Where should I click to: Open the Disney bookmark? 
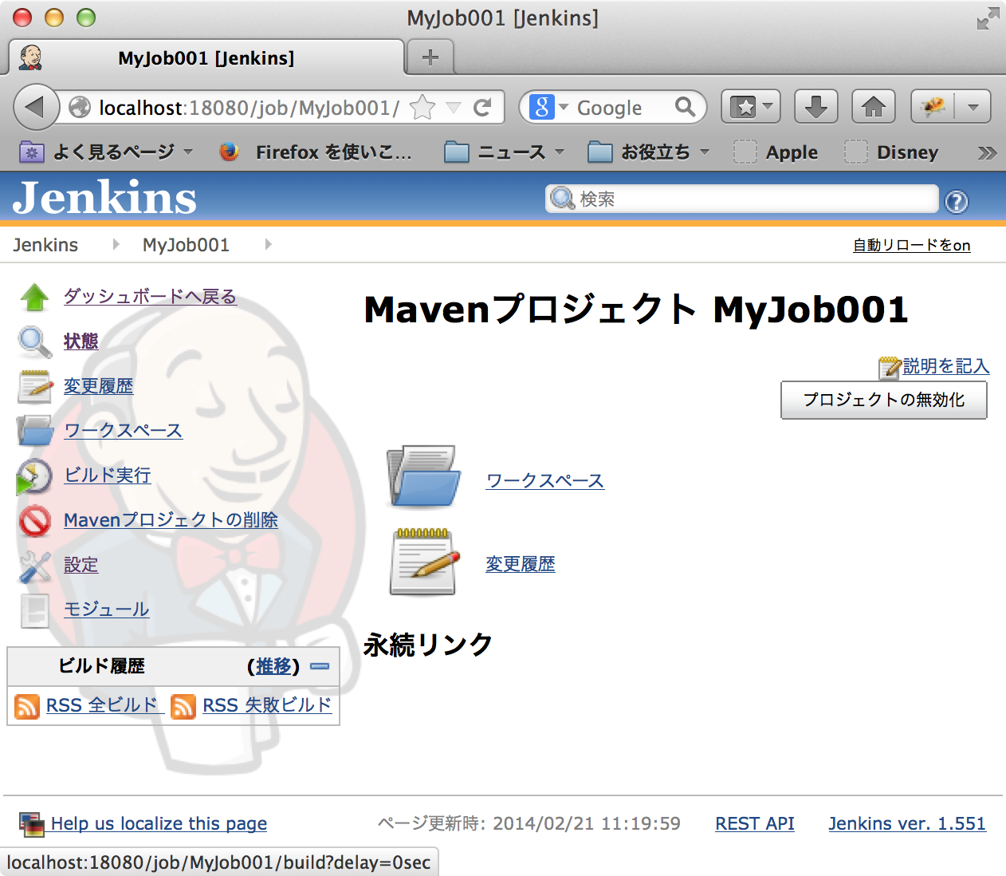pos(892,152)
